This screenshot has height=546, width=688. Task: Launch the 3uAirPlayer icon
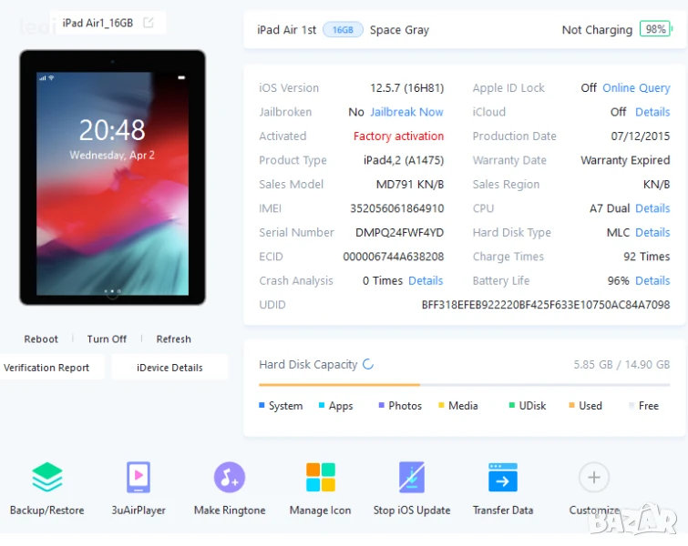point(139,478)
